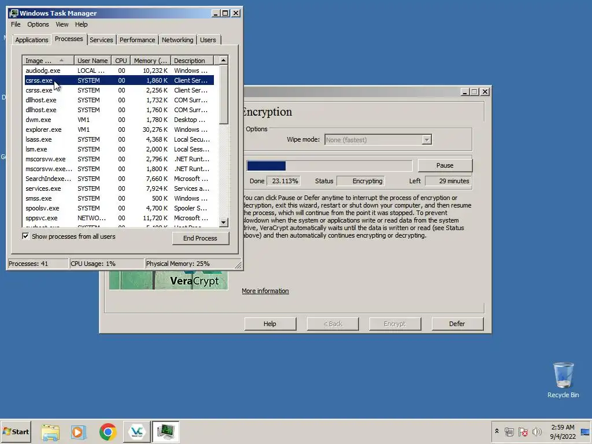
Task: Select the audiodg.exe process row
Action: [x=118, y=71]
